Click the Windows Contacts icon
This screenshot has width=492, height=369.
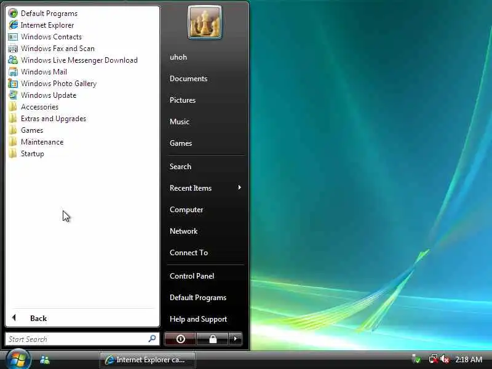coord(13,37)
